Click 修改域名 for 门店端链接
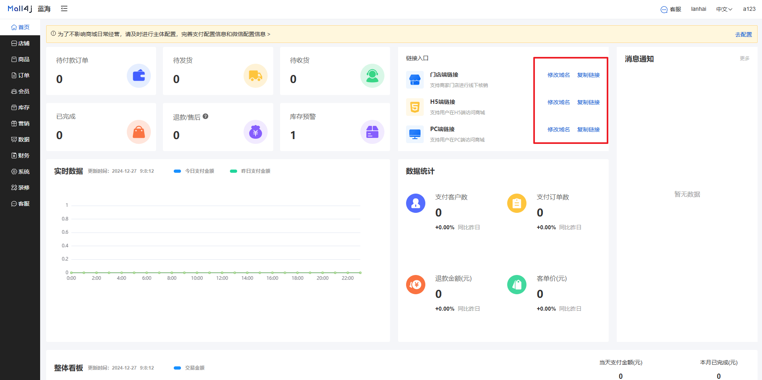The width and height of the screenshot is (762, 380). pyautogui.click(x=559, y=75)
